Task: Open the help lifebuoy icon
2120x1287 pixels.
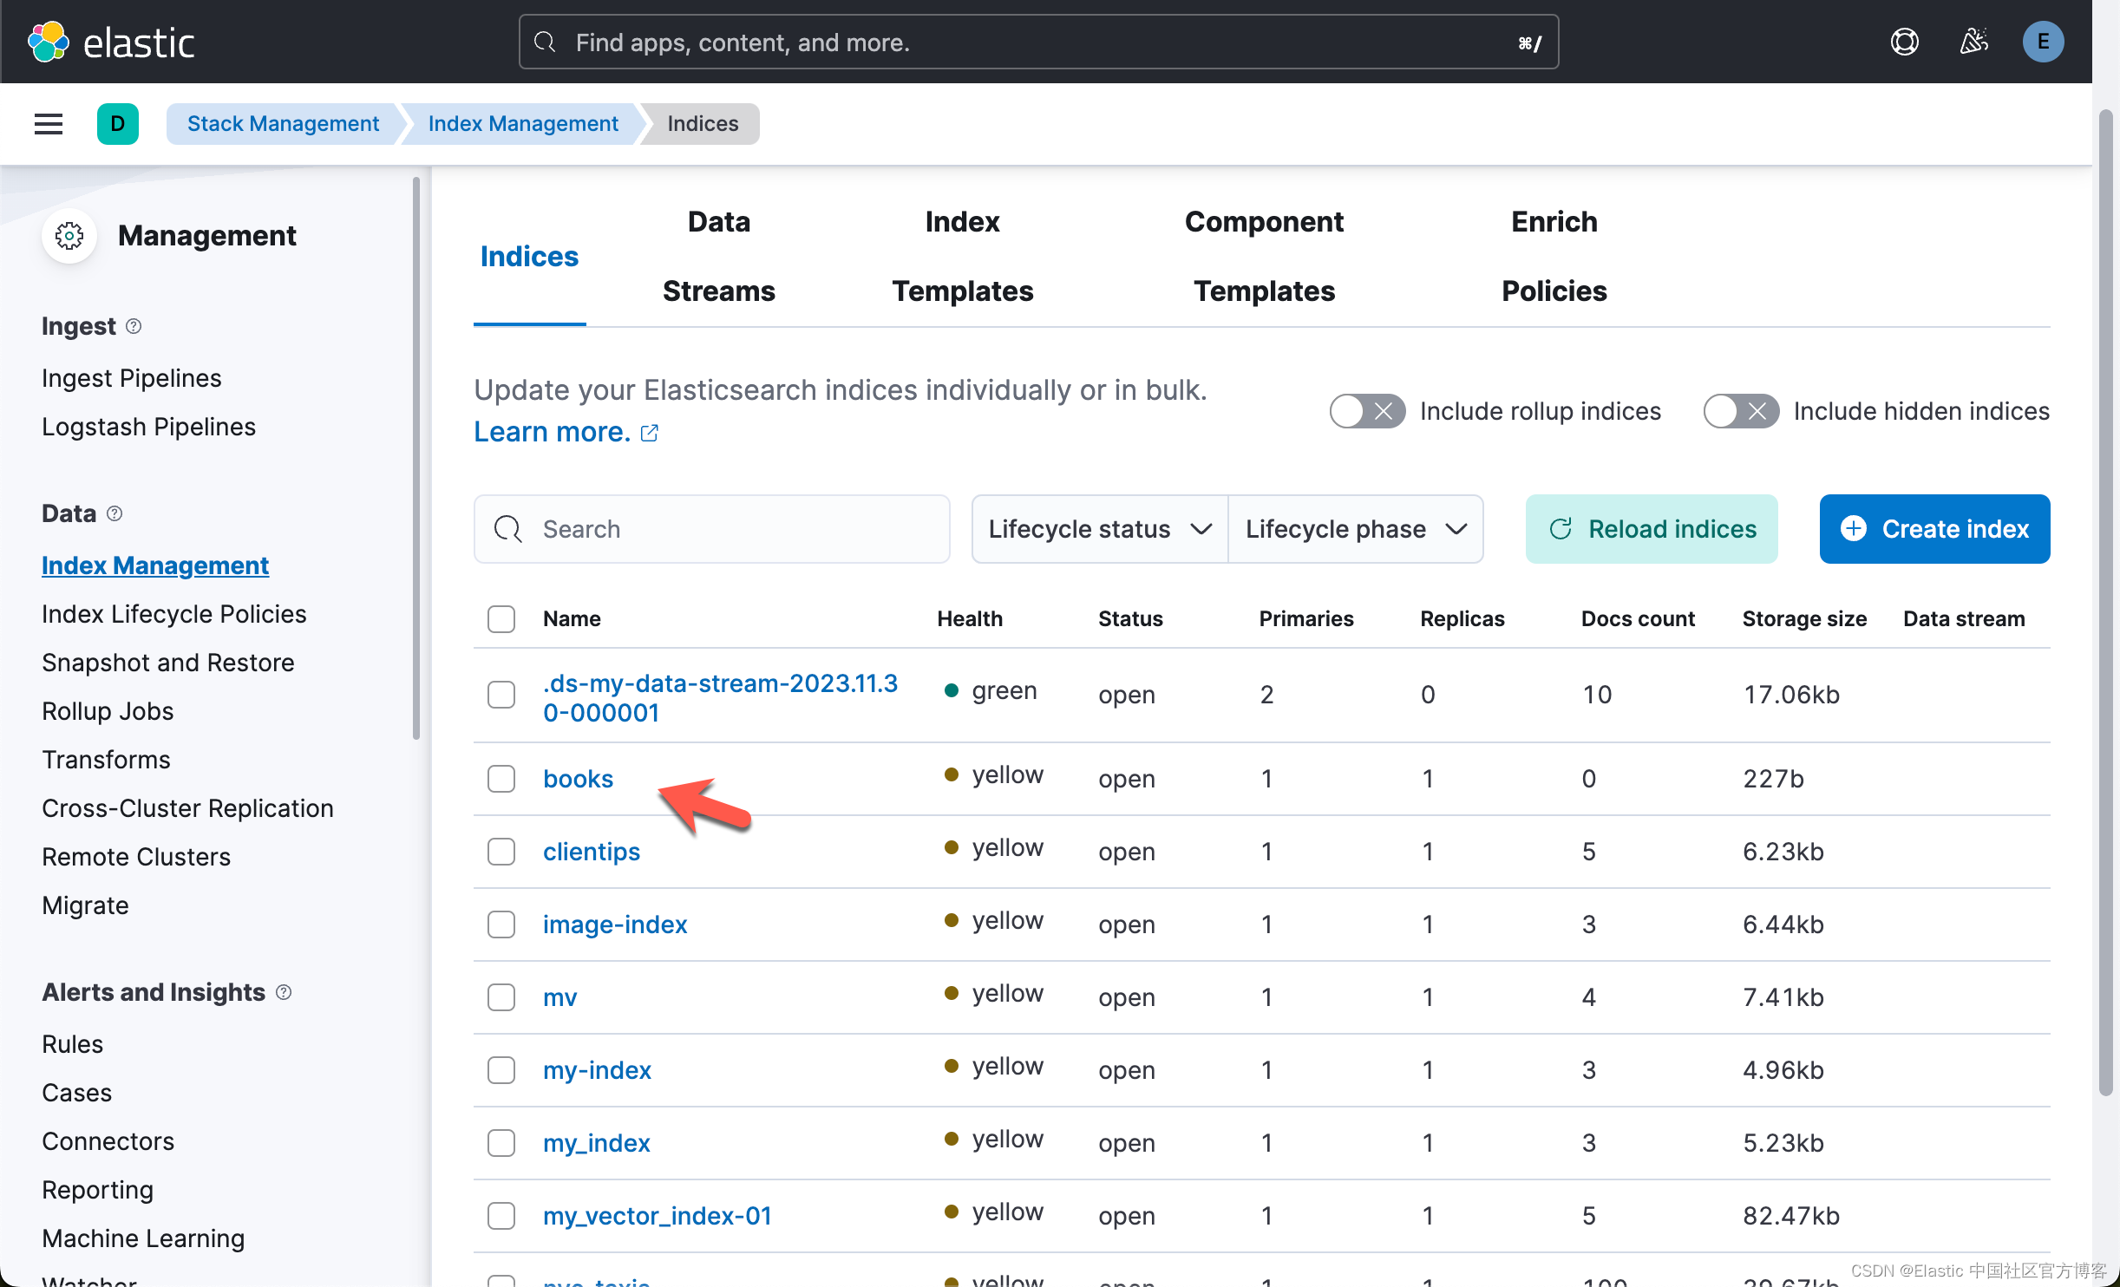Action: pyautogui.click(x=1904, y=42)
